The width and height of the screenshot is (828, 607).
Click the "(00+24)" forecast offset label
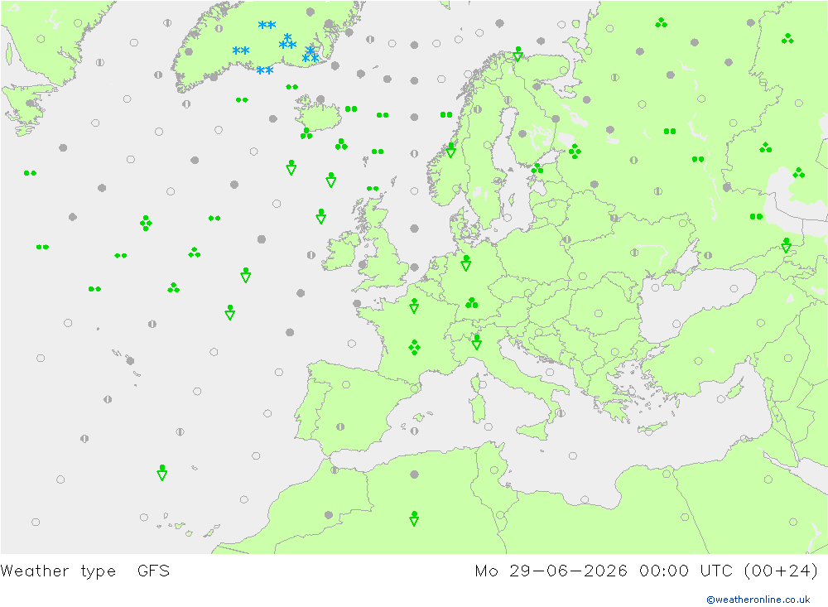click(x=781, y=571)
